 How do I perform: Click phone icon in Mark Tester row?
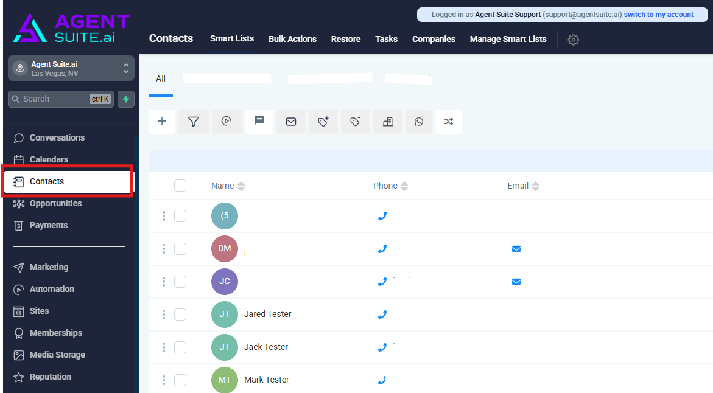coord(382,380)
